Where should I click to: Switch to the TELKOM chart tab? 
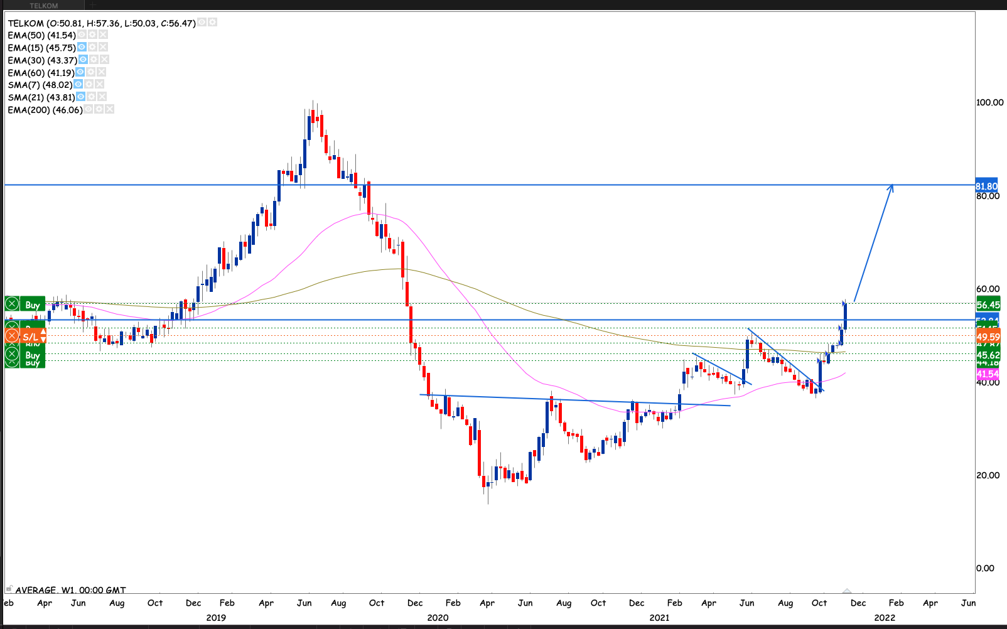point(44,6)
